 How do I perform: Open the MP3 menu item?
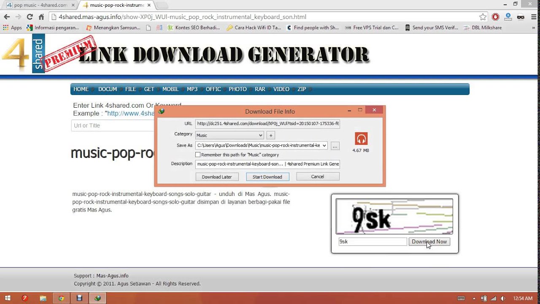[x=192, y=89]
